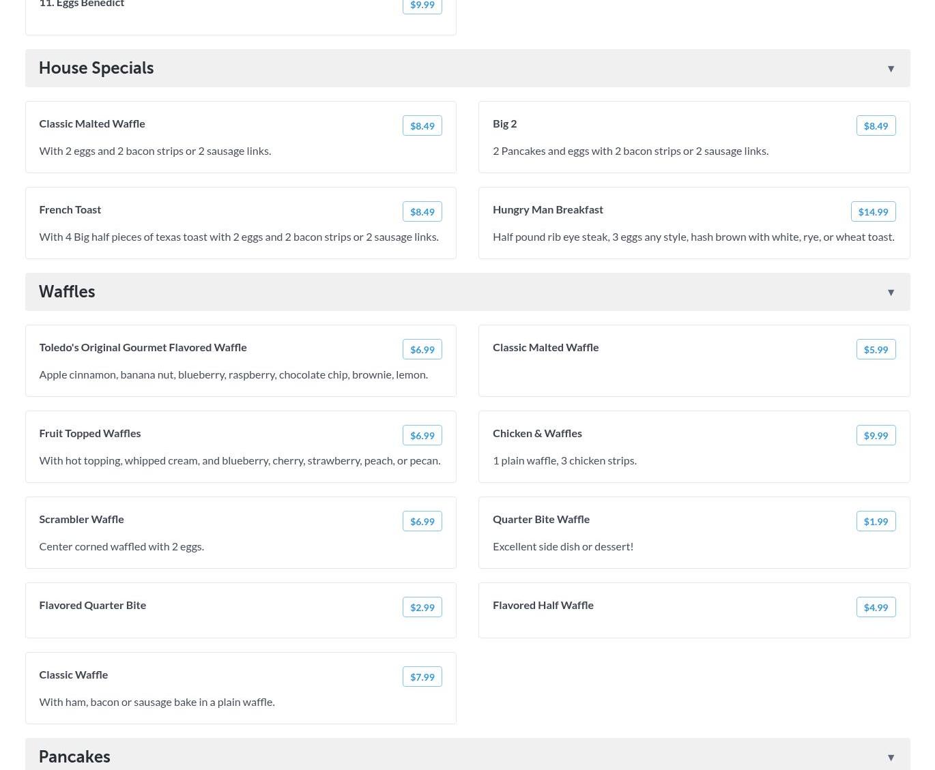935x770 pixels.
Task: Select the Quarter Bite Waffle item title
Action: (541, 519)
